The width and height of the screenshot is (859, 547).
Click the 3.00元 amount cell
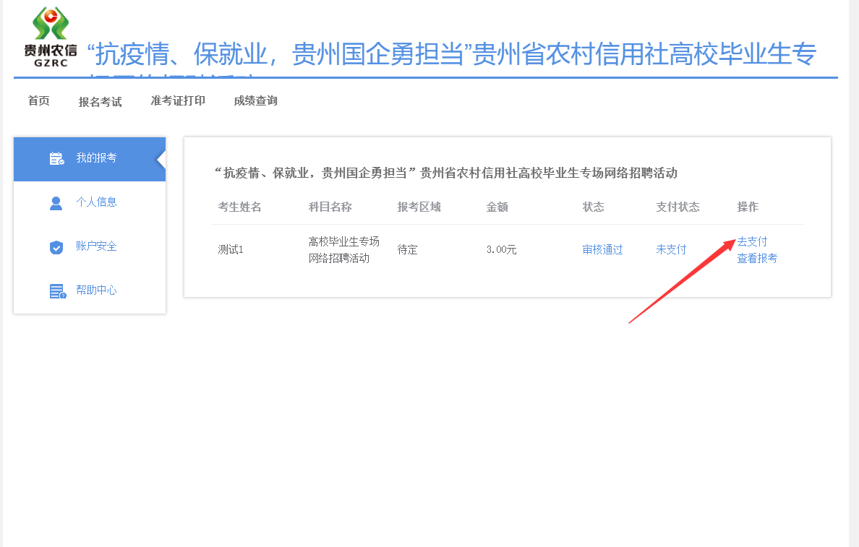point(502,250)
